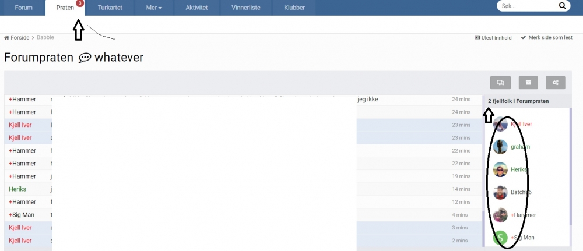
Task: Click the Ulest innhold link
Action: [493, 38]
